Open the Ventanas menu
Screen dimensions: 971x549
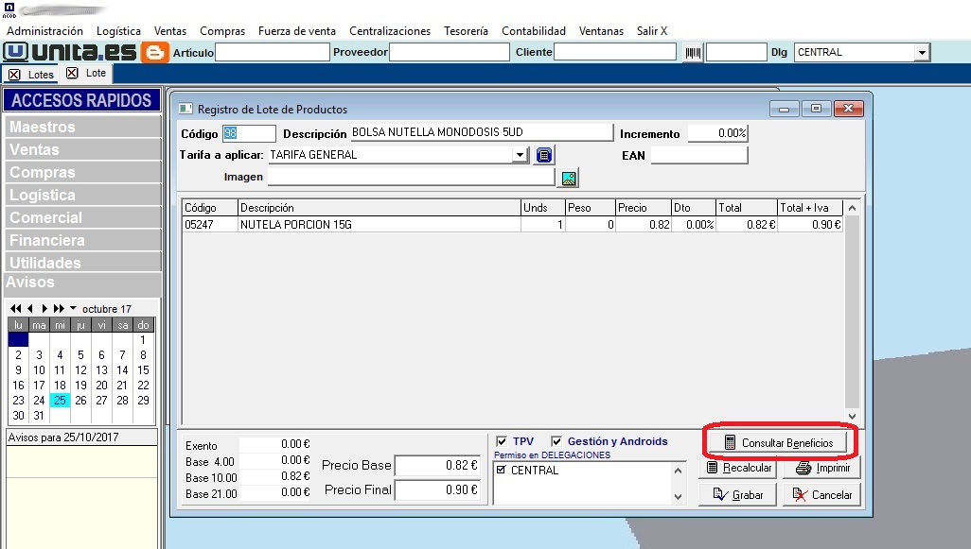point(601,31)
